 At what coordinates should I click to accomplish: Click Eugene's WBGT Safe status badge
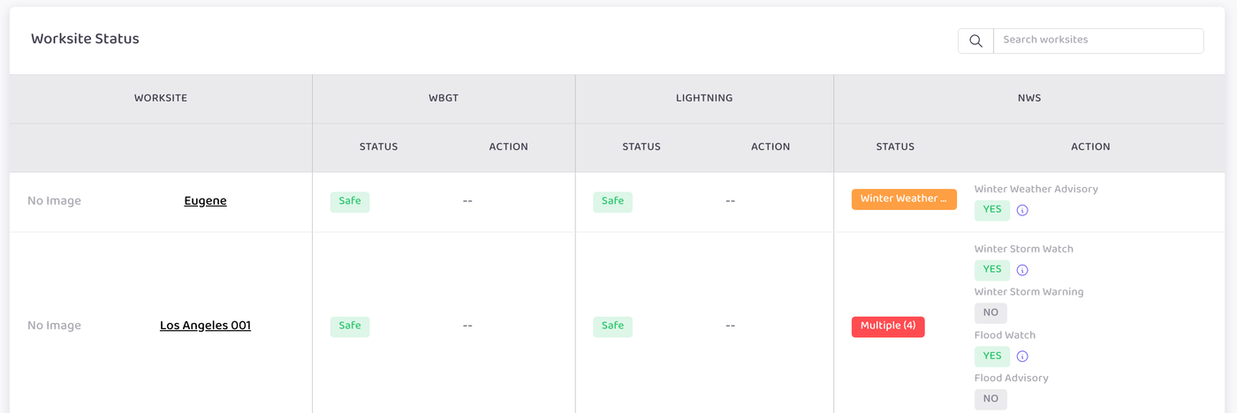click(x=350, y=201)
